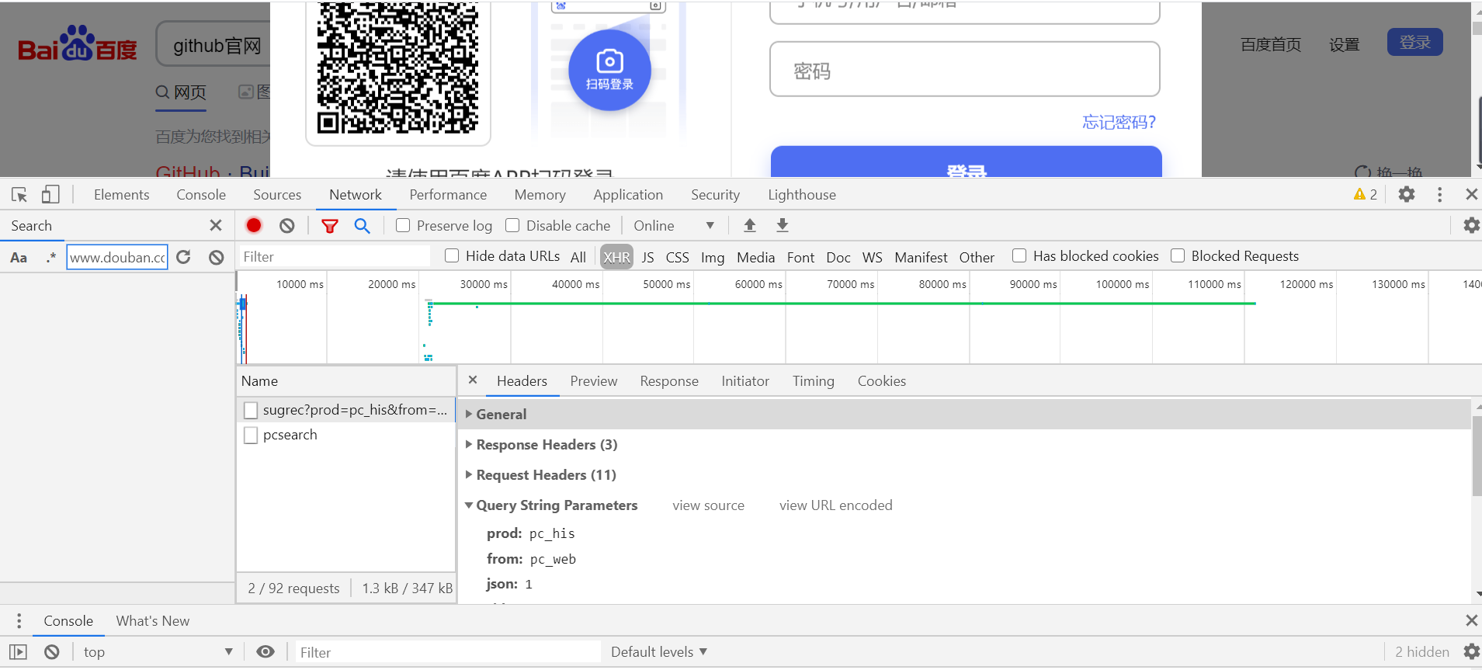Open network search with magnifier icon
The width and height of the screenshot is (1482, 670).
click(362, 225)
